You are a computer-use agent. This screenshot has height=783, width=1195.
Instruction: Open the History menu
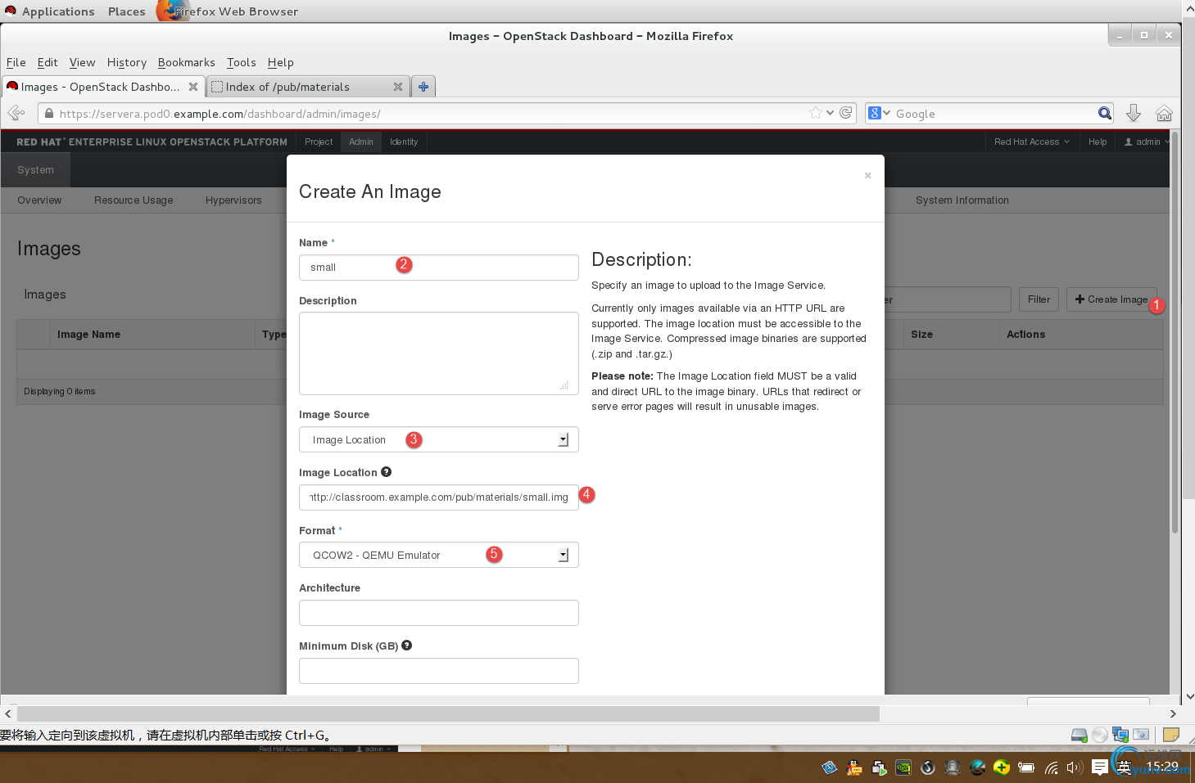click(127, 62)
